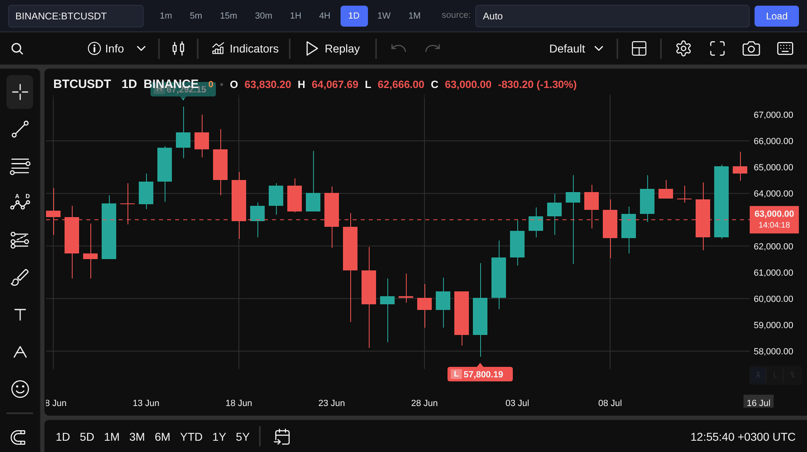Set date range to 1D at bottom
This screenshot has height=452, width=807.
63,437
